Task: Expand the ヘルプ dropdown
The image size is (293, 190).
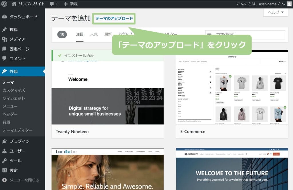Action: (276, 12)
